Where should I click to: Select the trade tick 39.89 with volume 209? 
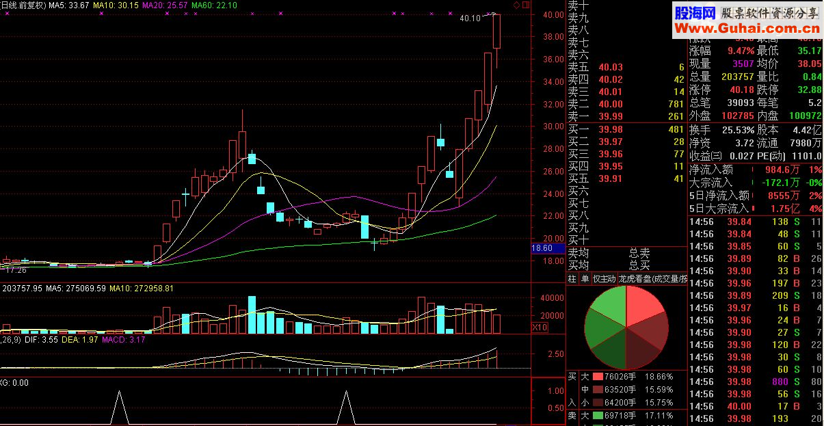click(756, 295)
